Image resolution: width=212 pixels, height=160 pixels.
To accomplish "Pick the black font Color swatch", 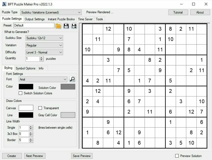I will 26,86.
